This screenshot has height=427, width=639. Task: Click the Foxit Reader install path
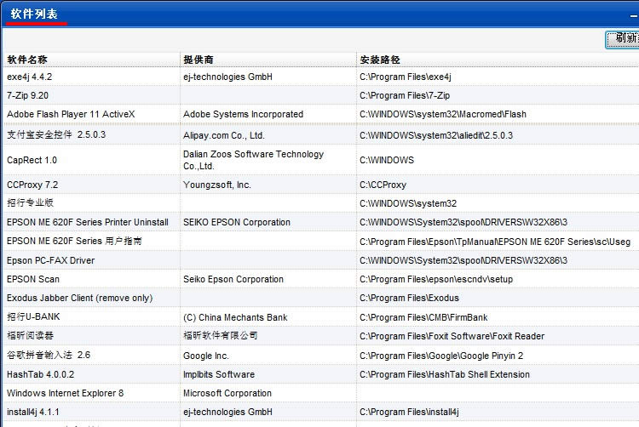coord(452,336)
